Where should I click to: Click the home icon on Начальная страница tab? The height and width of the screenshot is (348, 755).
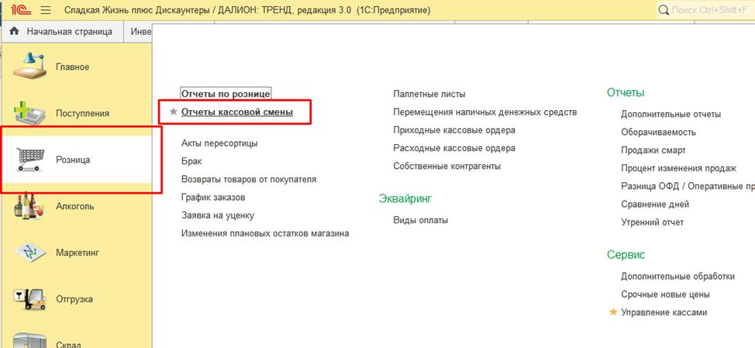[14, 32]
